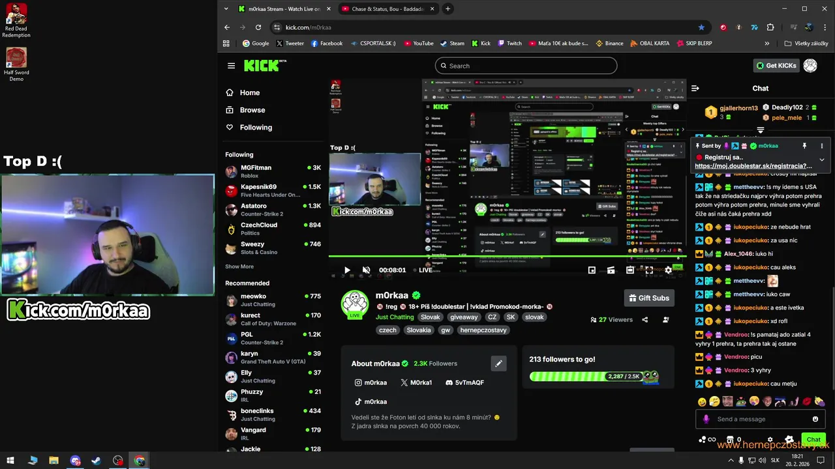The image size is (835, 469).
Task: Click the Gift Subs button
Action: [x=649, y=298]
